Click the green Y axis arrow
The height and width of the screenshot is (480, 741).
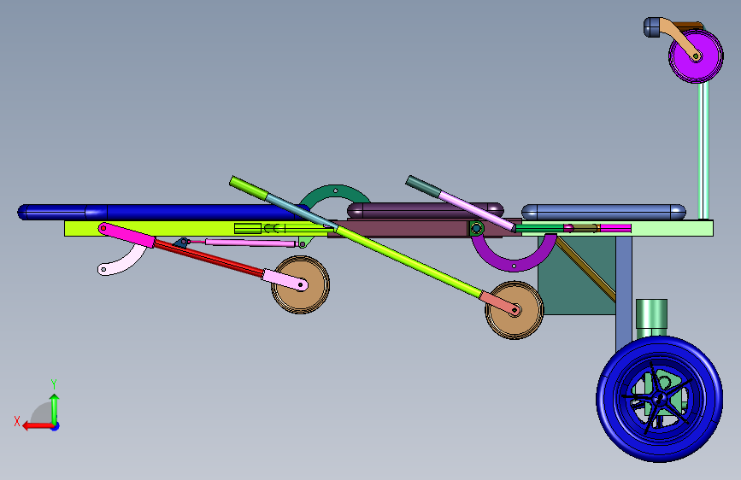(55, 410)
